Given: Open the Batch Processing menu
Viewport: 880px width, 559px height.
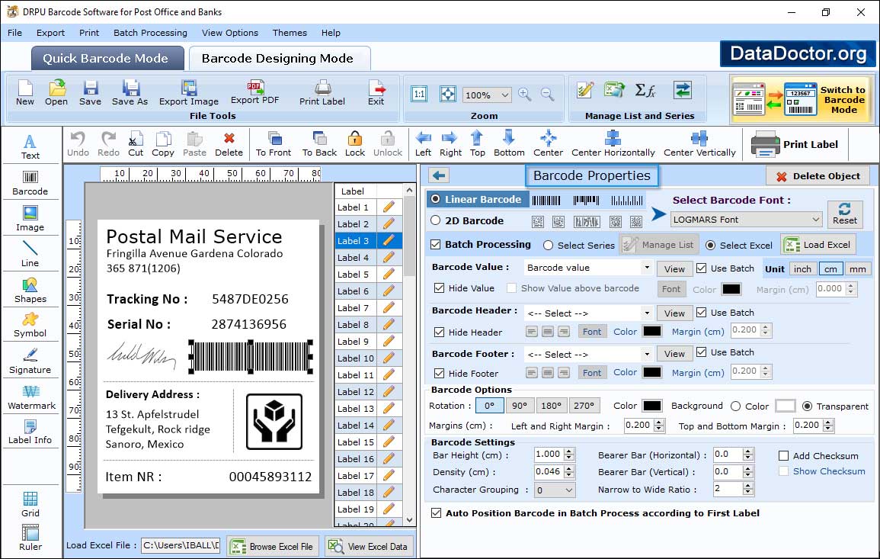Looking at the screenshot, I should (150, 33).
